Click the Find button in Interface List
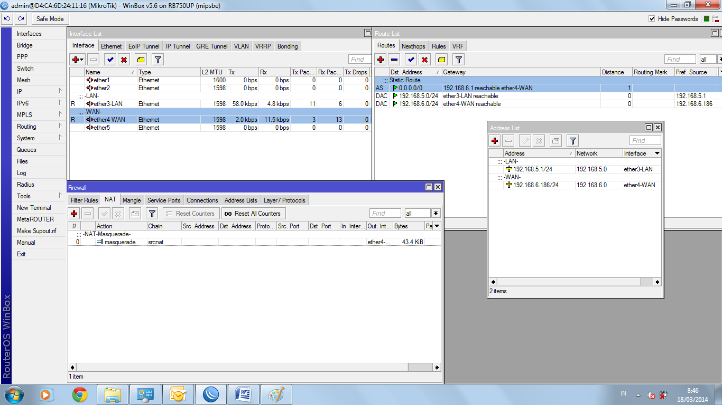 [x=359, y=59]
